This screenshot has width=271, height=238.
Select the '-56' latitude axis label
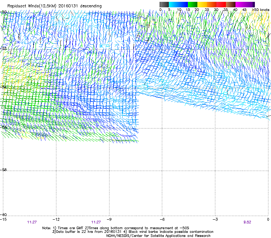click(x=3, y=127)
